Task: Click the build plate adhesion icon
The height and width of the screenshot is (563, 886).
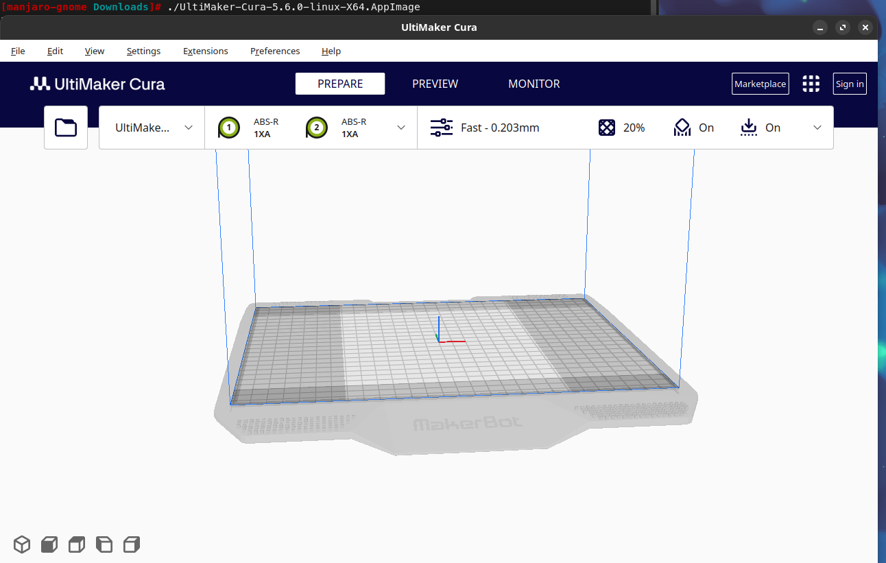Action: pyautogui.click(x=749, y=128)
